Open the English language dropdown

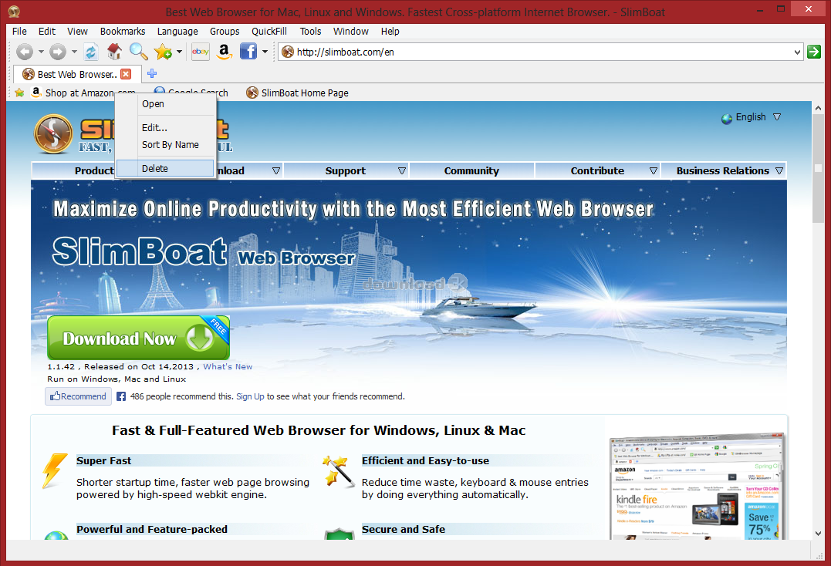point(777,117)
